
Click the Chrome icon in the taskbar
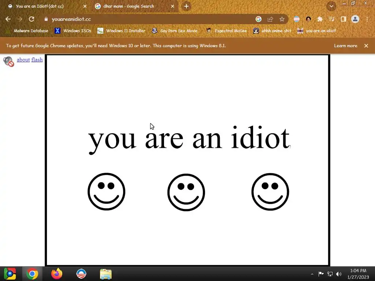click(x=32, y=274)
